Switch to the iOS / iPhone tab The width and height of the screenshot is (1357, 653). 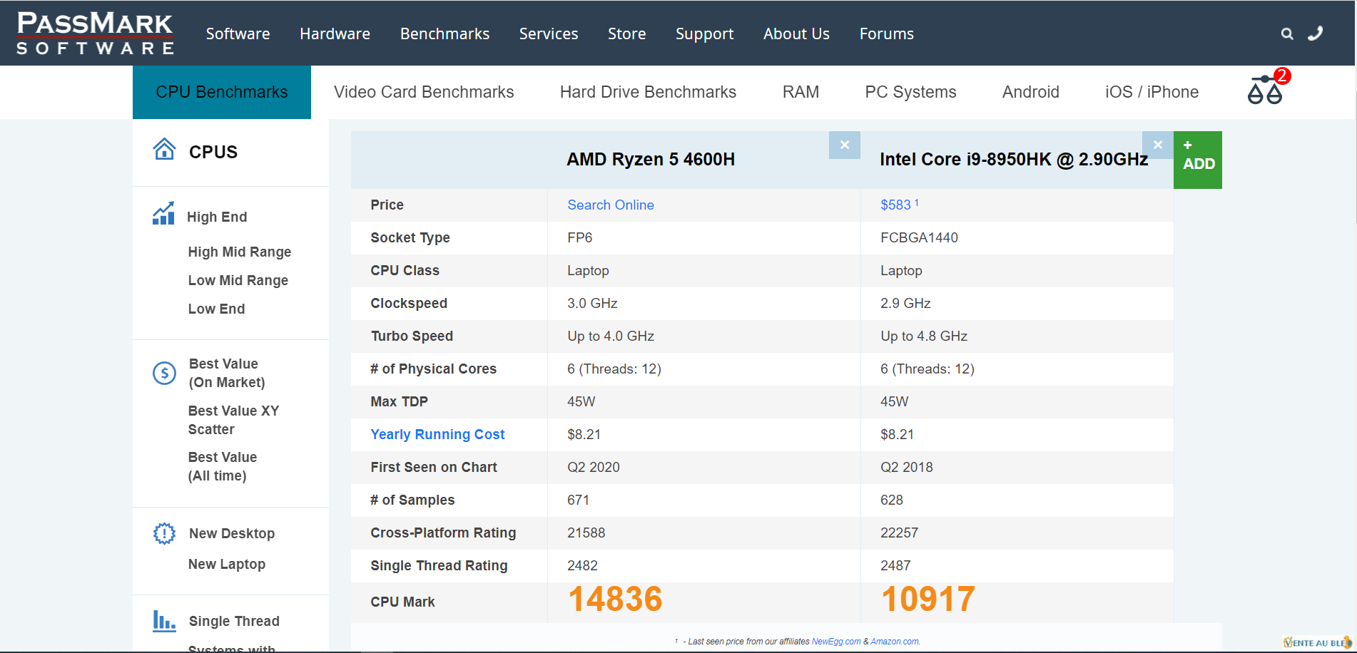click(1152, 92)
